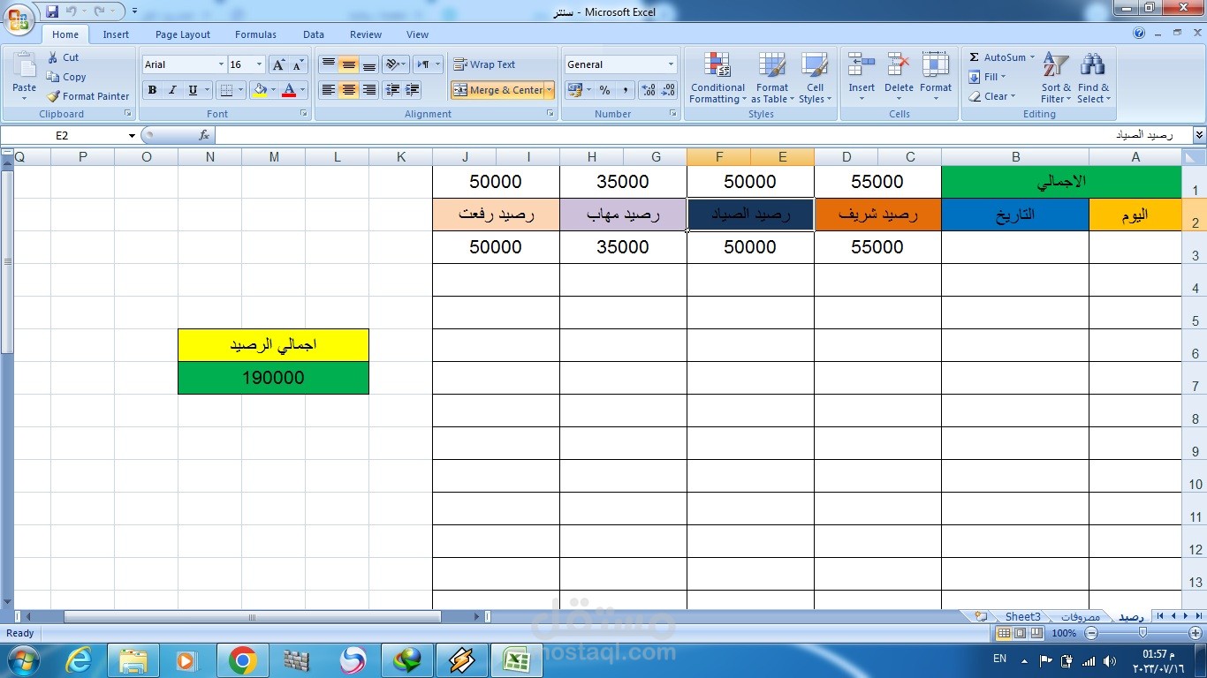Click the zoom slider handle
Screen dimensions: 1207x678
pos(1142,633)
